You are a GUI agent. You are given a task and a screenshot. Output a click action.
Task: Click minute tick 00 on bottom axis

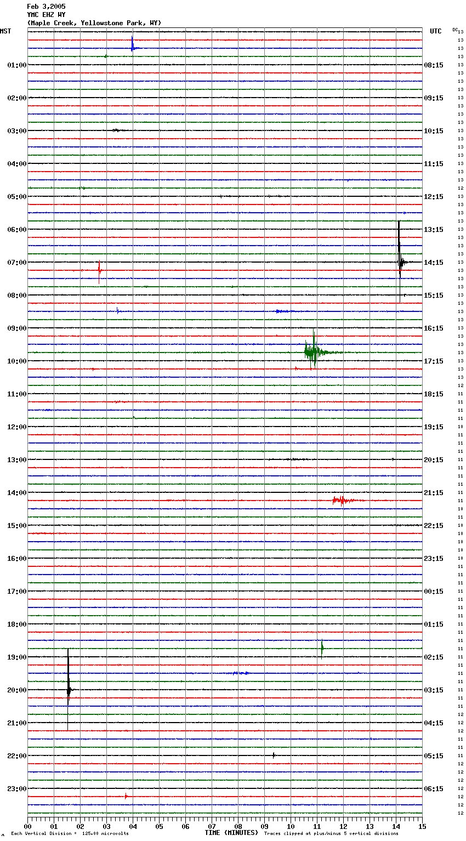tap(27, 826)
